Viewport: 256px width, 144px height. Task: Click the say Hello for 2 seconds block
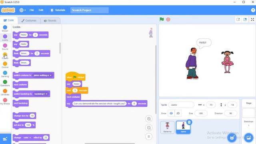click(30, 35)
